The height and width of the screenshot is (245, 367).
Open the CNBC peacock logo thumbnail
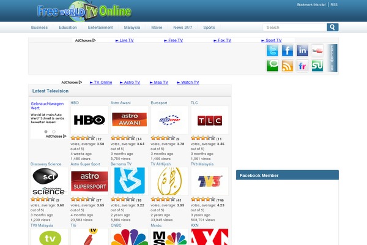coord(130,237)
